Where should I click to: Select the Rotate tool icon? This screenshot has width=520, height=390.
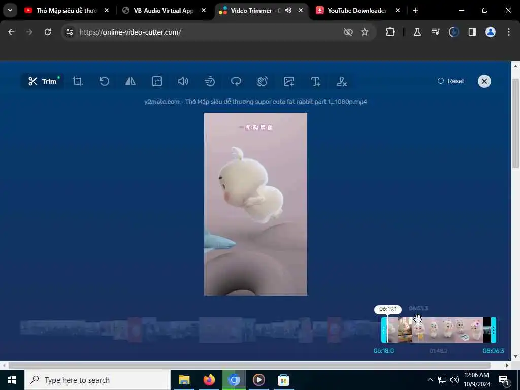pyautogui.click(x=104, y=81)
